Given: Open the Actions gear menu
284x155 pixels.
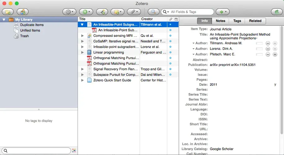Looking at the screenshot, I should coord(69,12).
